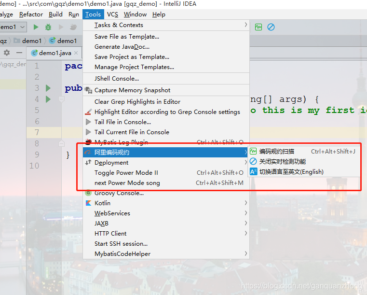The image size is (367, 295).
Task: Click the blue disable-inspection toolbar icon
Action: pos(271,27)
